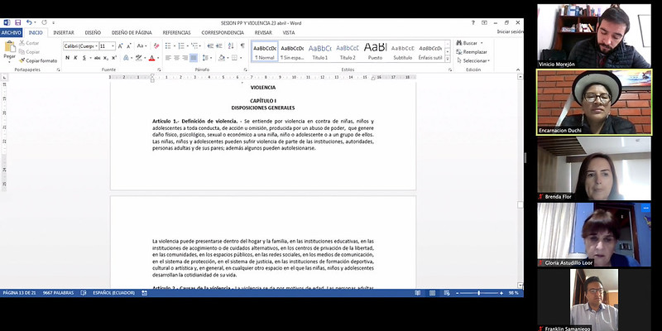662x331 pixels.
Task: Increase font size with the grow icon
Action: pos(120,46)
